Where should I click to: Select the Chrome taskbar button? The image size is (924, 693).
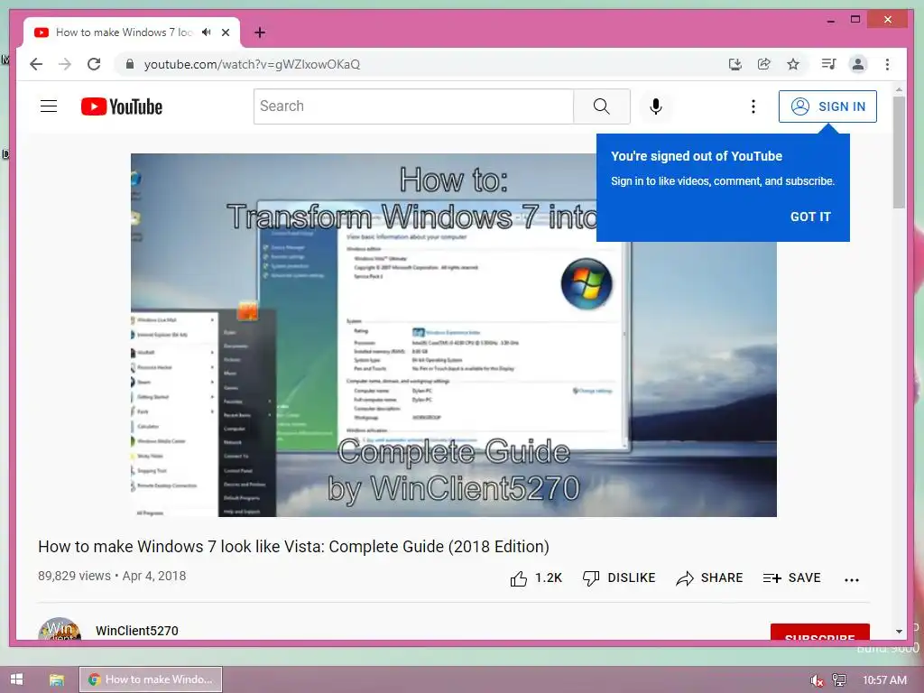click(151, 679)
